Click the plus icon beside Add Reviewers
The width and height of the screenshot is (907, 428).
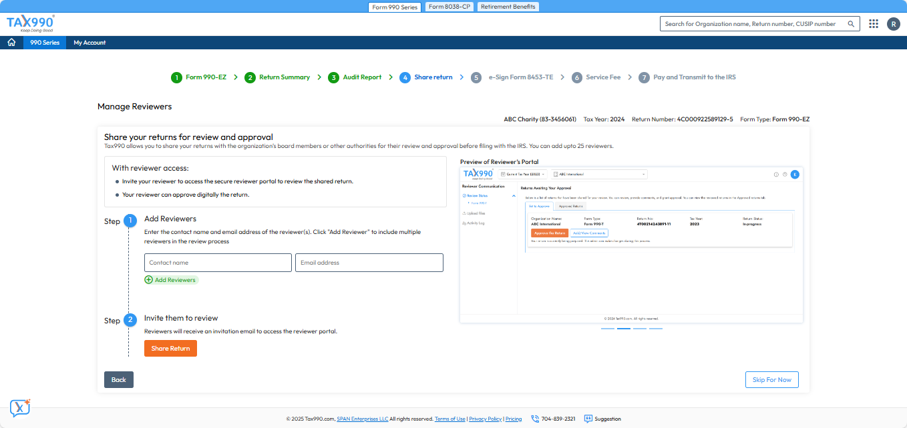click(x=148, y=280)
